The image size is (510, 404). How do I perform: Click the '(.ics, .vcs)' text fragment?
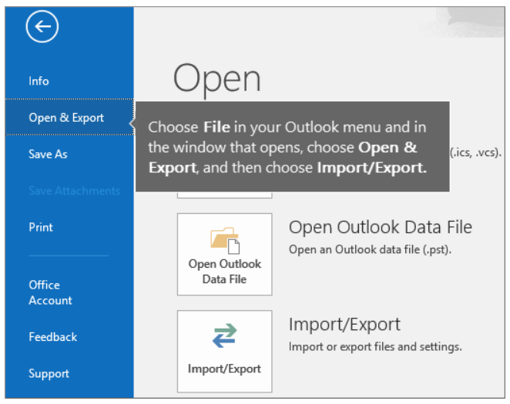[x=474, y=152]
